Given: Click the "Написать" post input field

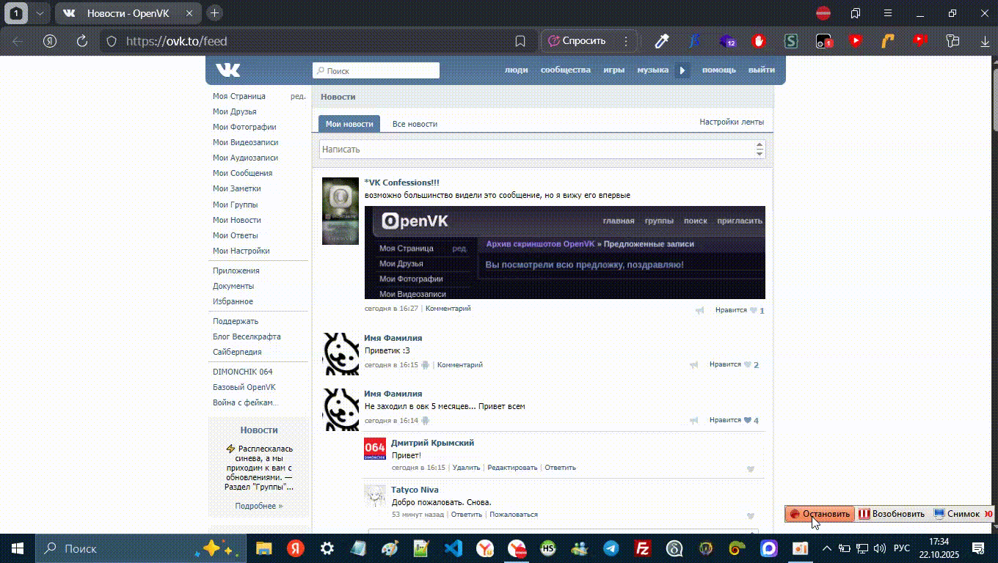Looking at the screenshot, I should click(536, 150).
